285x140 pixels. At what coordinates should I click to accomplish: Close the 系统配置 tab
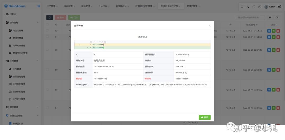74,6
